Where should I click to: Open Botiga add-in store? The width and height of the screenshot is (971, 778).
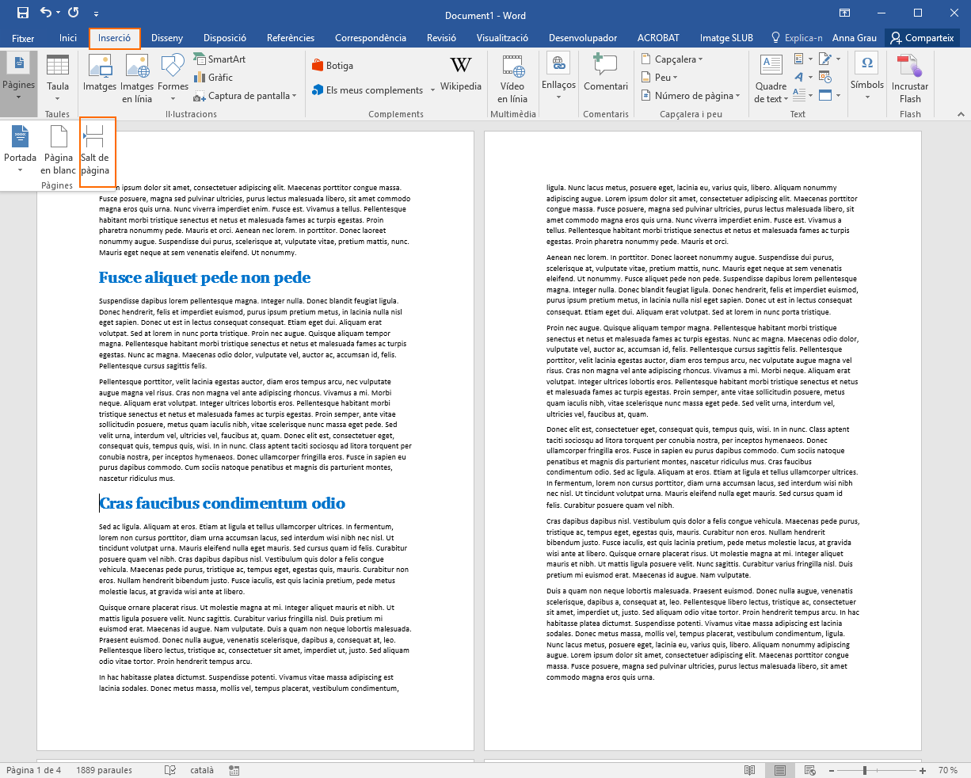click(x=332, y=66)
